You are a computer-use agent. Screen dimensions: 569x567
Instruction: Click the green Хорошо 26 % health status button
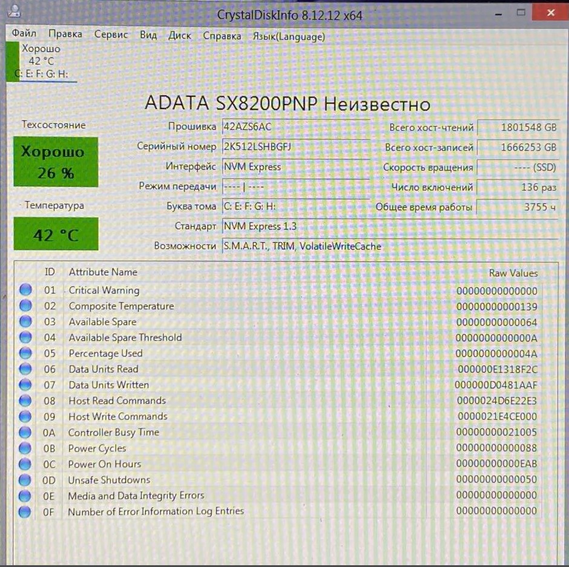point(56,162)
